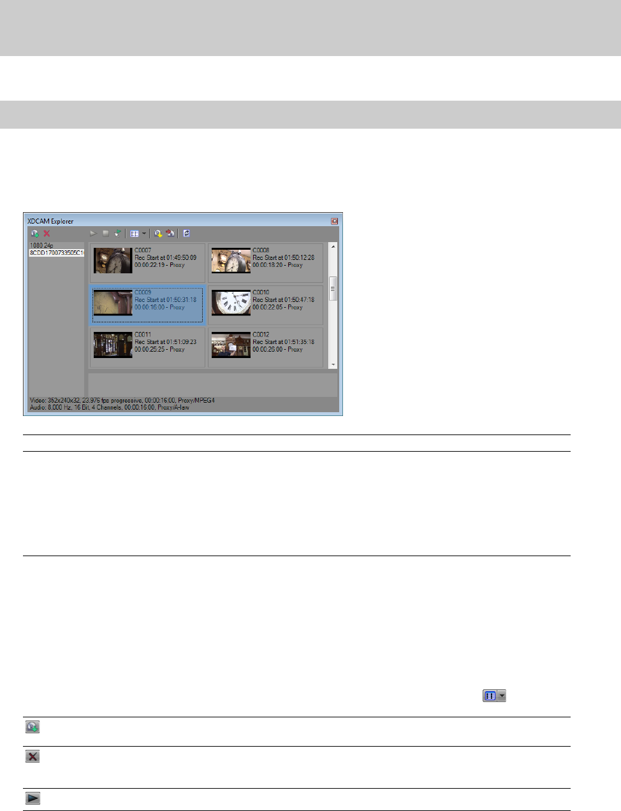Click the clip list scrollbar down arrow
Image resolution: width=621 pixels, height=811 pixels.
333,364
